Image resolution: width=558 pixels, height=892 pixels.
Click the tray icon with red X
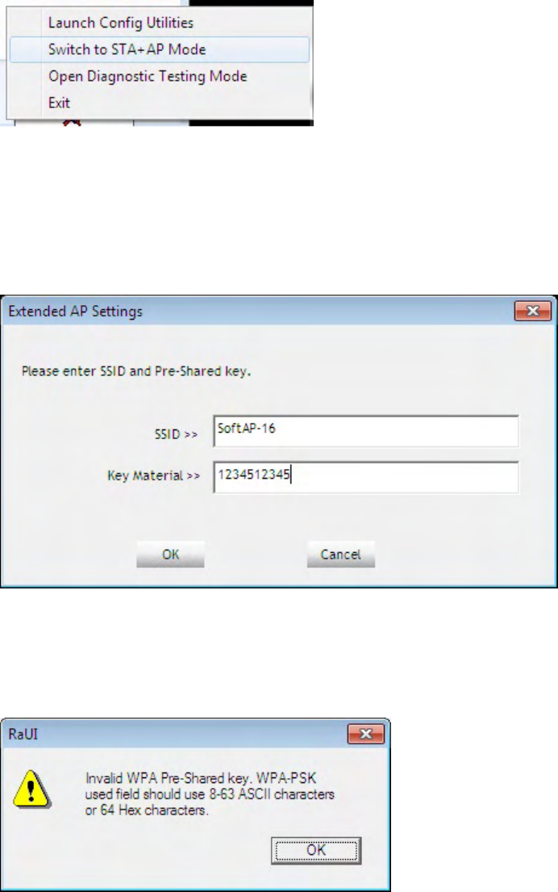pyautogui.click(x=72, y=122)
